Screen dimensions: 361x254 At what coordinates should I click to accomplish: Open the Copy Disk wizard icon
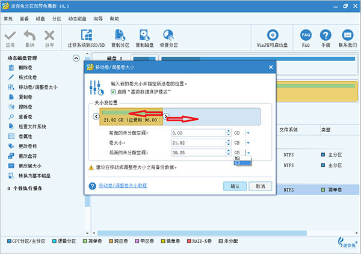(144, 35)
